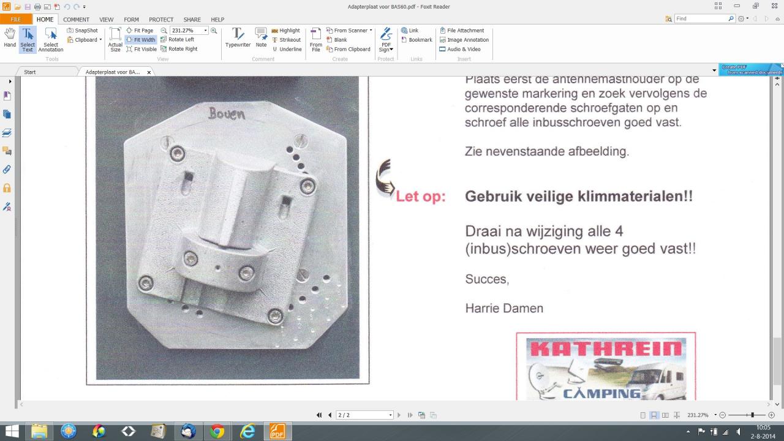The width and height of the screenshot is (784, 441).
Task: Take a SnapShot of the page
Action: click(82, 31)
